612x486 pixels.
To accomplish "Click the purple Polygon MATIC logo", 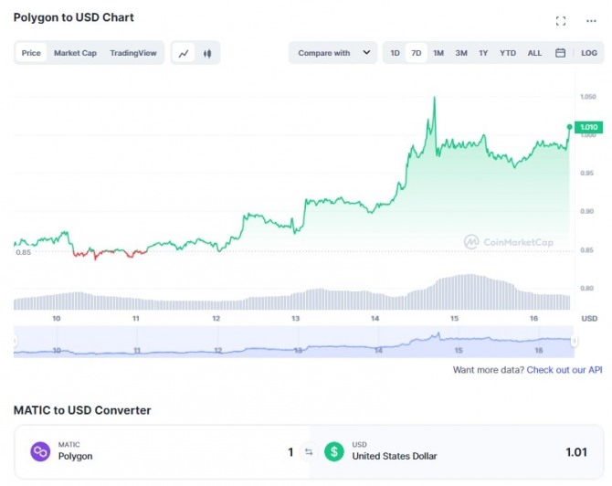I will pyautogui.click(x=40, y=451).
